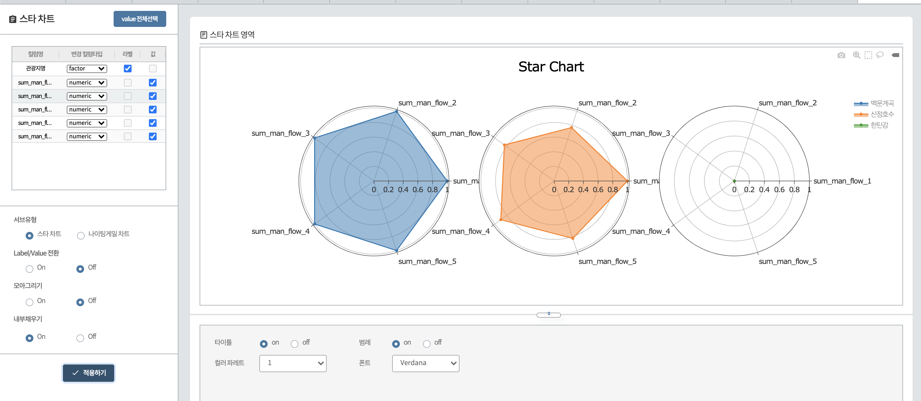The height and width of the screenshot is (401, 921).
Task: Open the Verdana font dropdown
Action: [425, 363]
